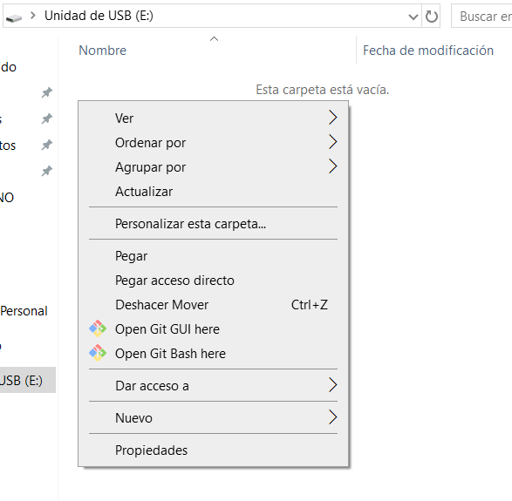Select Dar acceso a entry
Image resolution: width=512 pixels, height=501 pixels.
click(213, 386)
